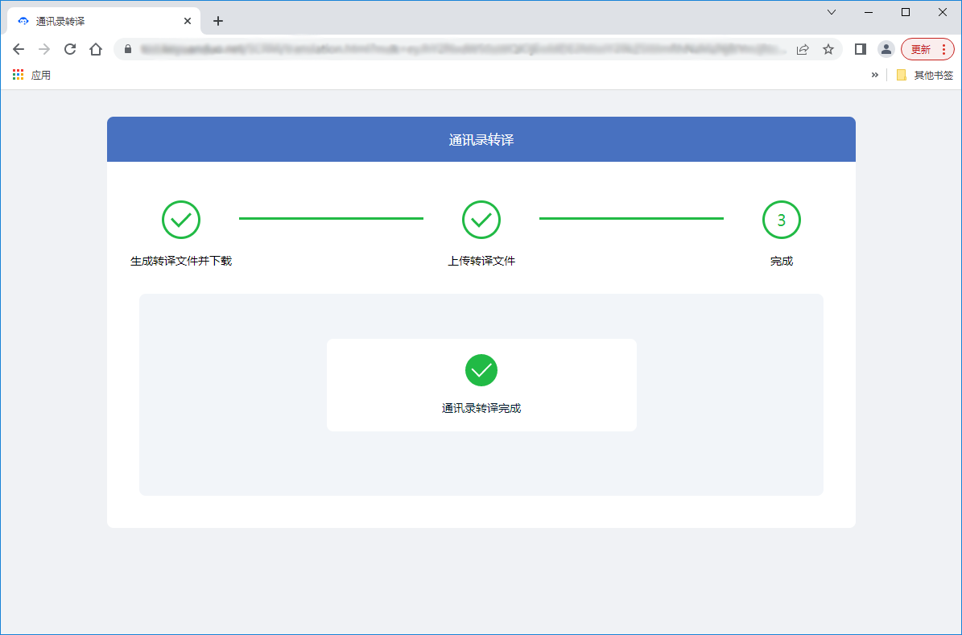Click the address bar URL field
This screenshot has height=635, width=962.
click(x=459, y=49)
